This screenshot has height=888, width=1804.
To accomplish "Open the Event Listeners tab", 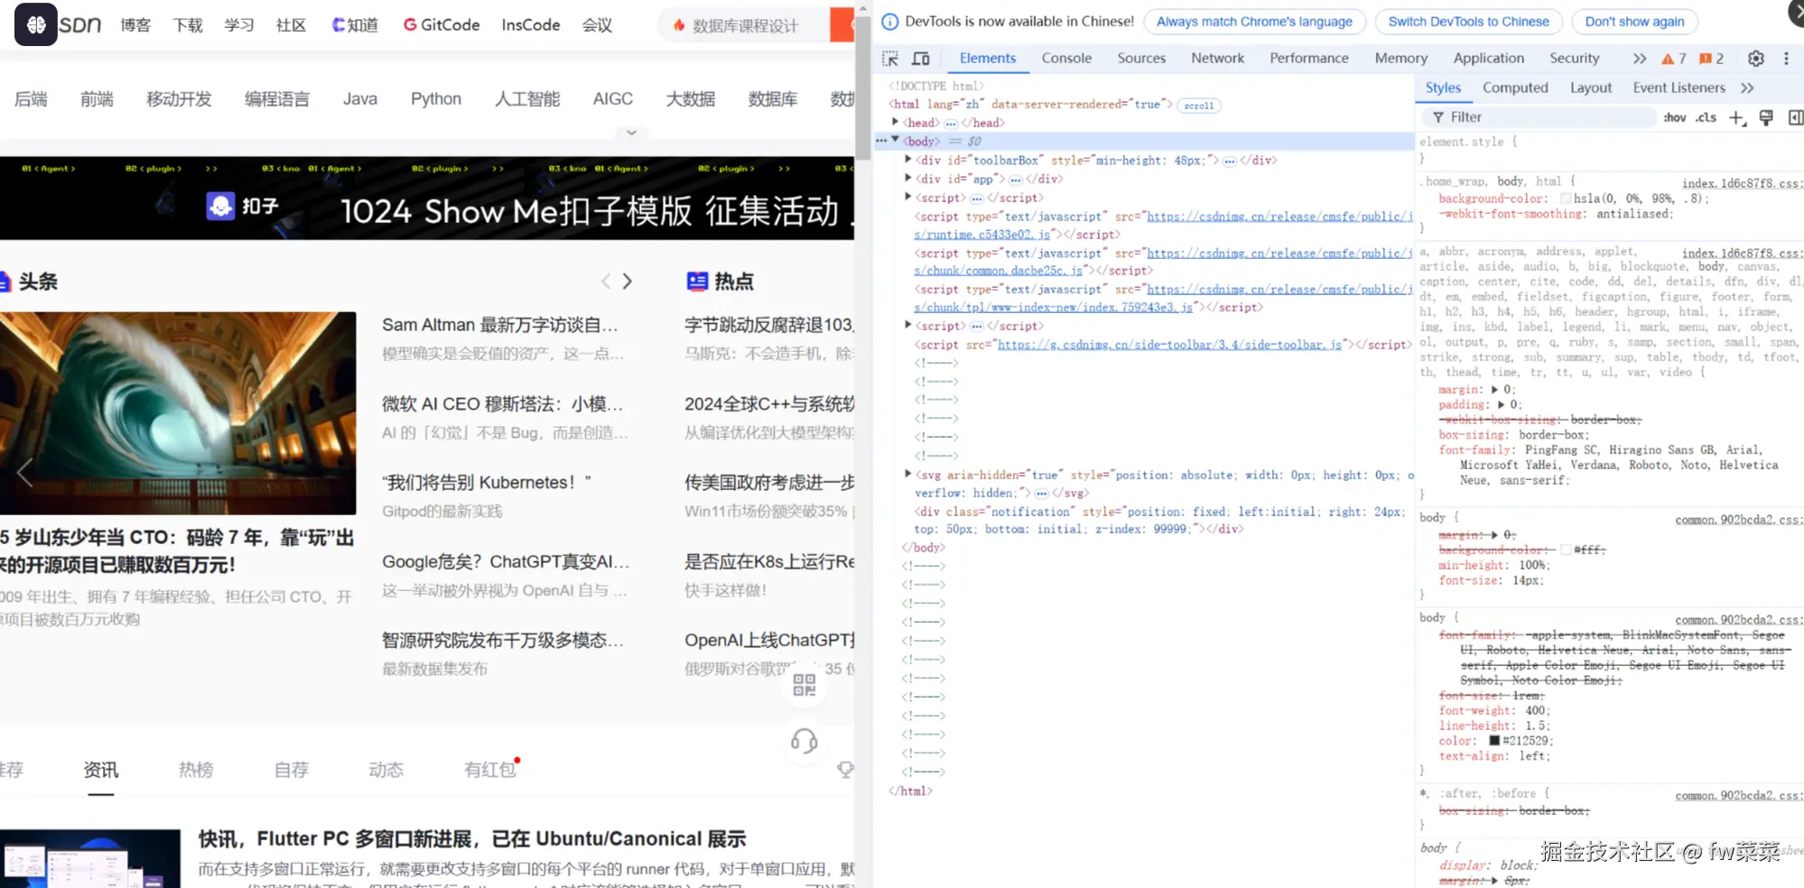I will (1678, 88).
